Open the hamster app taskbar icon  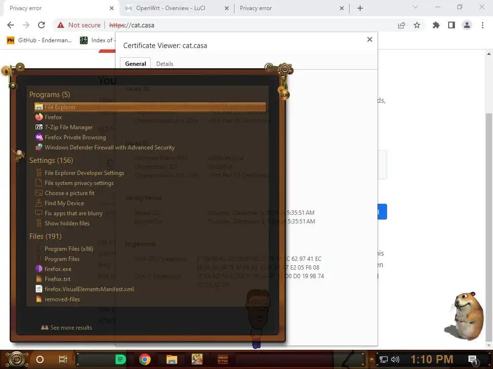[x=197, y=359]
